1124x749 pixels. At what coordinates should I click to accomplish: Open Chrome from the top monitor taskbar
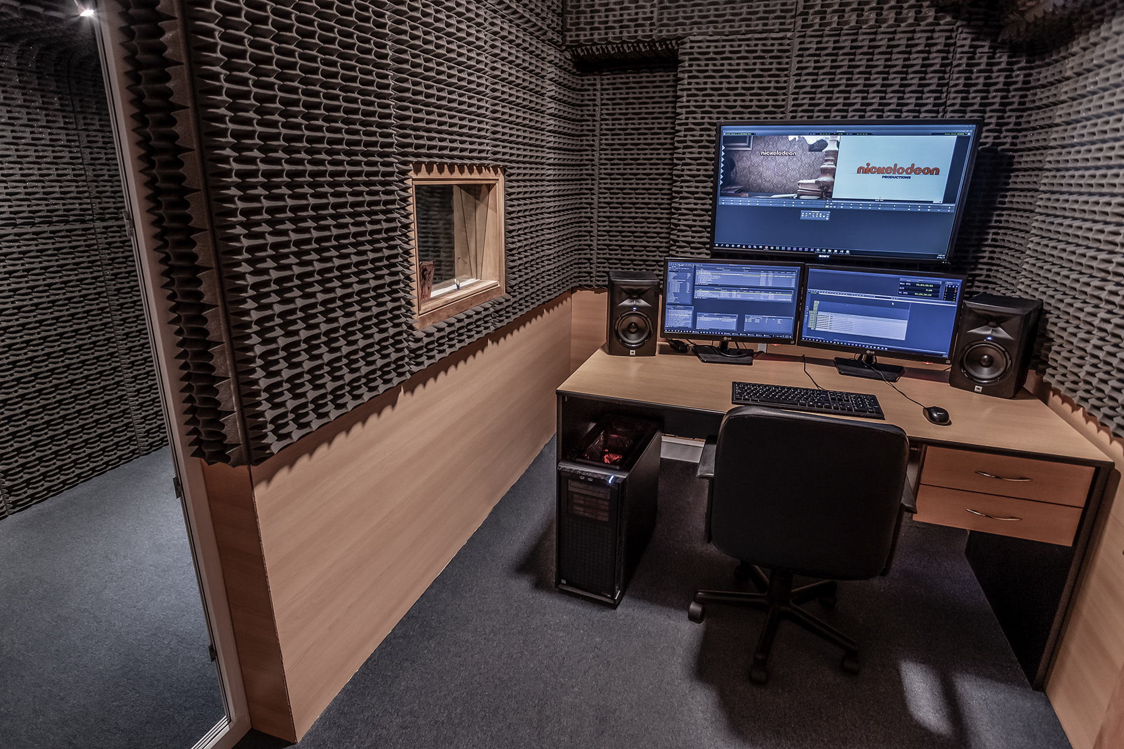click(772, 248)
